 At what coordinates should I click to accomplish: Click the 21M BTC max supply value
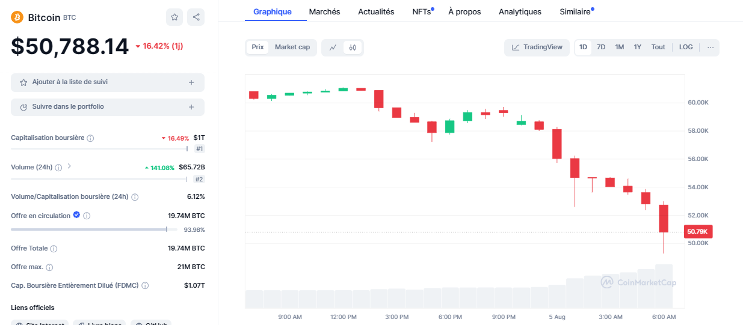click(191, 267)
